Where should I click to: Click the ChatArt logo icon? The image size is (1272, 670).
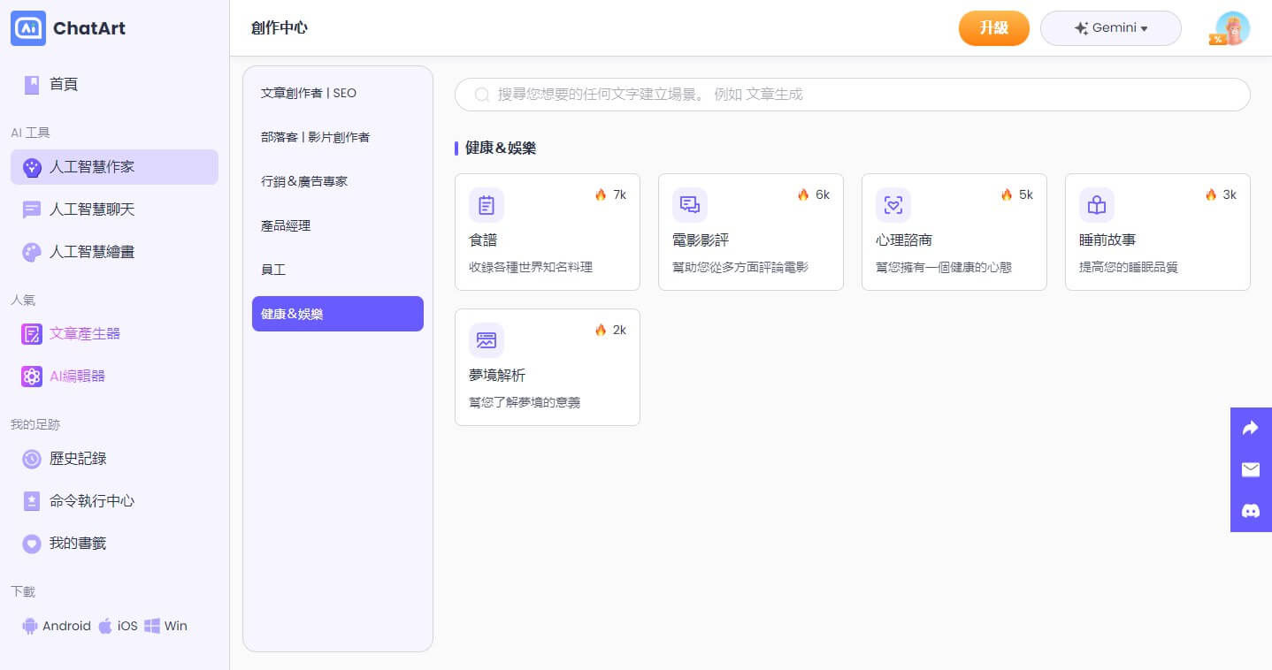click(x=28, y=28)
